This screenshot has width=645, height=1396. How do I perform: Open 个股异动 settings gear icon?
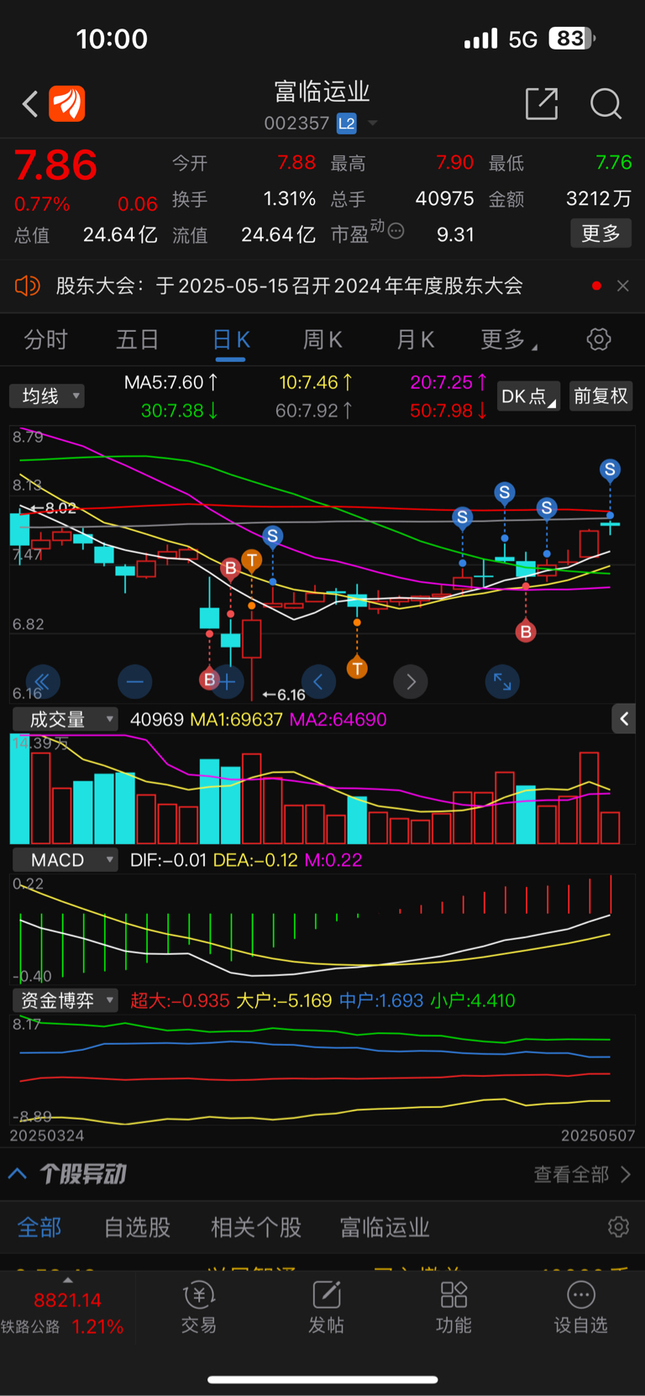pos(618,1227)
